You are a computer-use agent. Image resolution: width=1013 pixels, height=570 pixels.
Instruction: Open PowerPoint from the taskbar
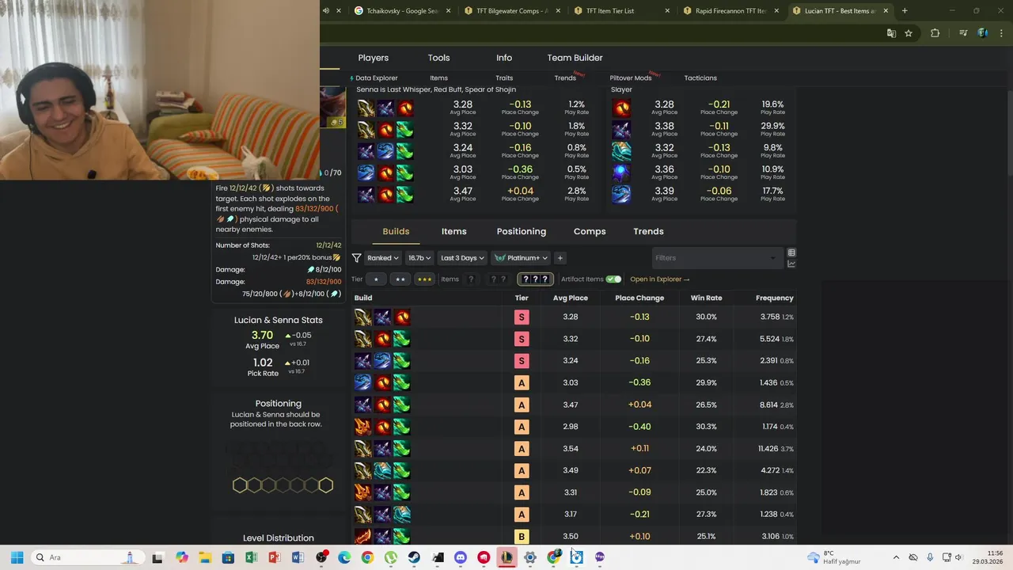275,557
